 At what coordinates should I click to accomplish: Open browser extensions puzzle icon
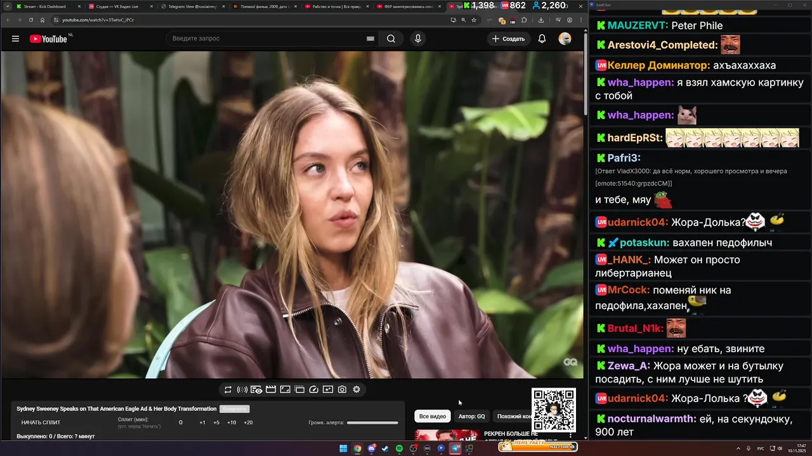tap(524, 20)
